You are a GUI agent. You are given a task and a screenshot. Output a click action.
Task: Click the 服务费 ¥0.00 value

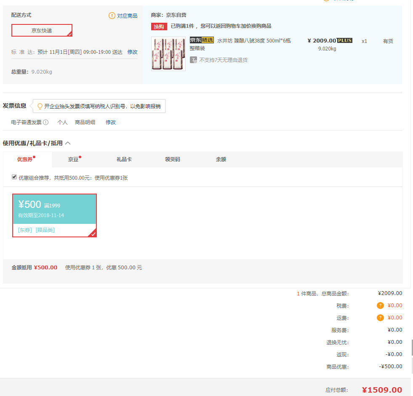pos(395,330)
